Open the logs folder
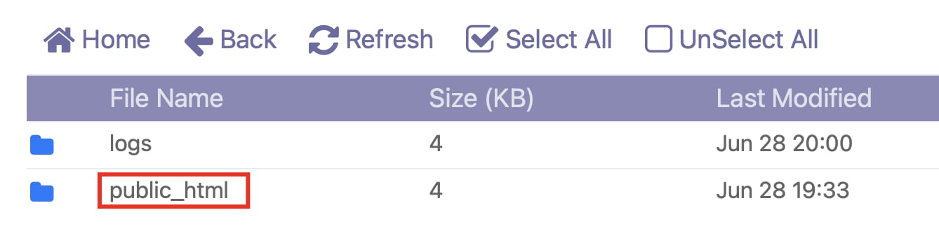Image resolution: width=939 pixels, height=252 pixels. point(131,145)
